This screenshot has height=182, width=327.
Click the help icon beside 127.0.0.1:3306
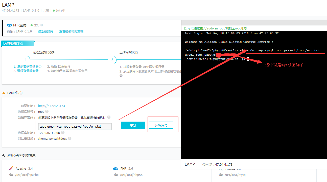point(63,132)
